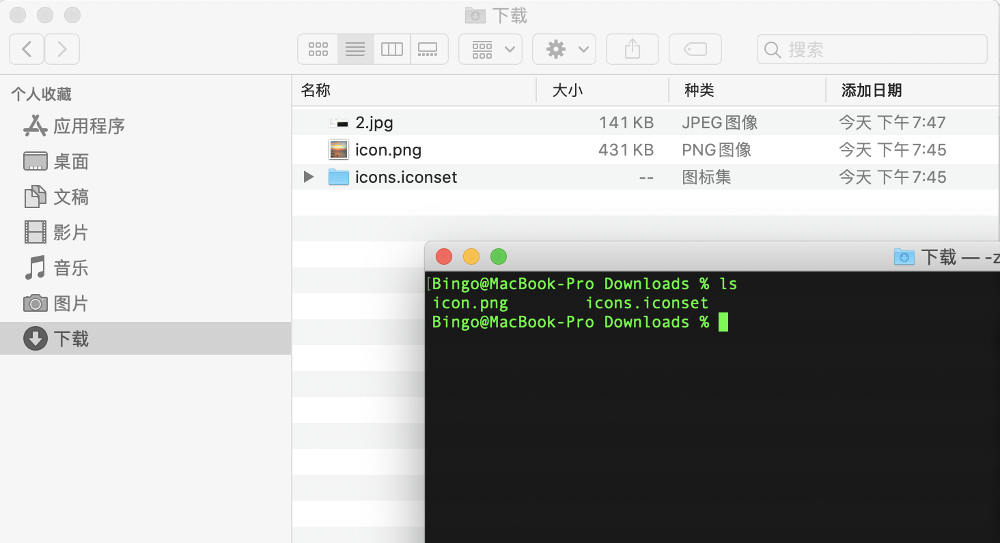Expand the icons.iconset folder
Viewport: 1000px width, 543px height.
(x=307, y=177)
